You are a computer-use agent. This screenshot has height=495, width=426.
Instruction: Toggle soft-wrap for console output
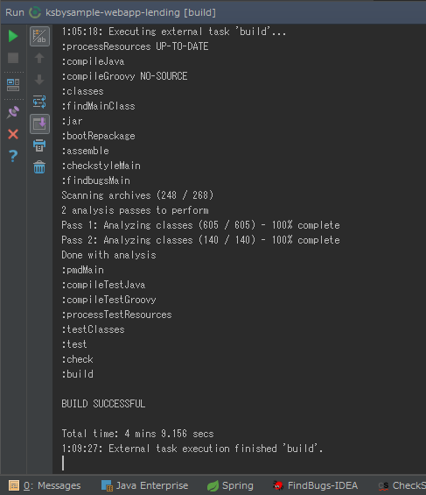pyautogui.click(x=39, y=102)
